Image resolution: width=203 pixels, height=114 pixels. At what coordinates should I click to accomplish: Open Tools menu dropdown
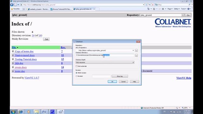coord(184,9)
